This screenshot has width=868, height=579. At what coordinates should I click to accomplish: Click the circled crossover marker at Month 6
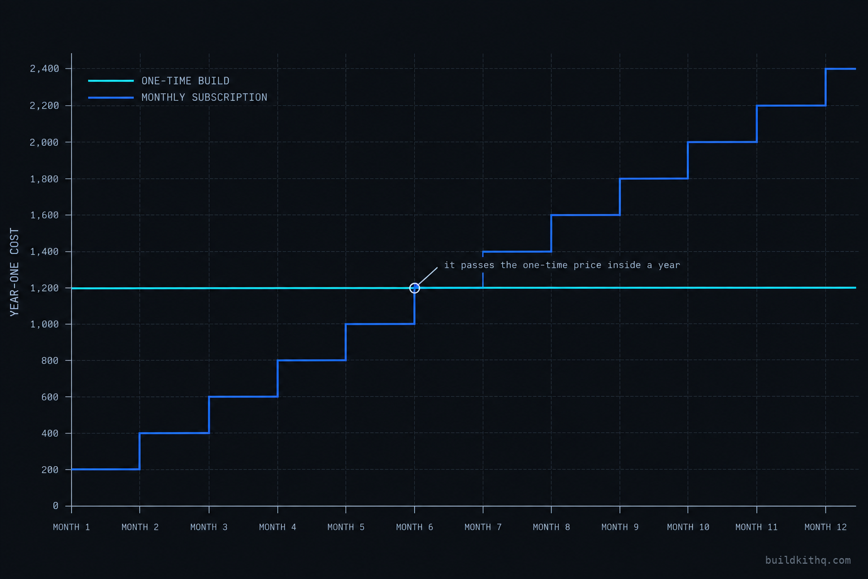415,288
